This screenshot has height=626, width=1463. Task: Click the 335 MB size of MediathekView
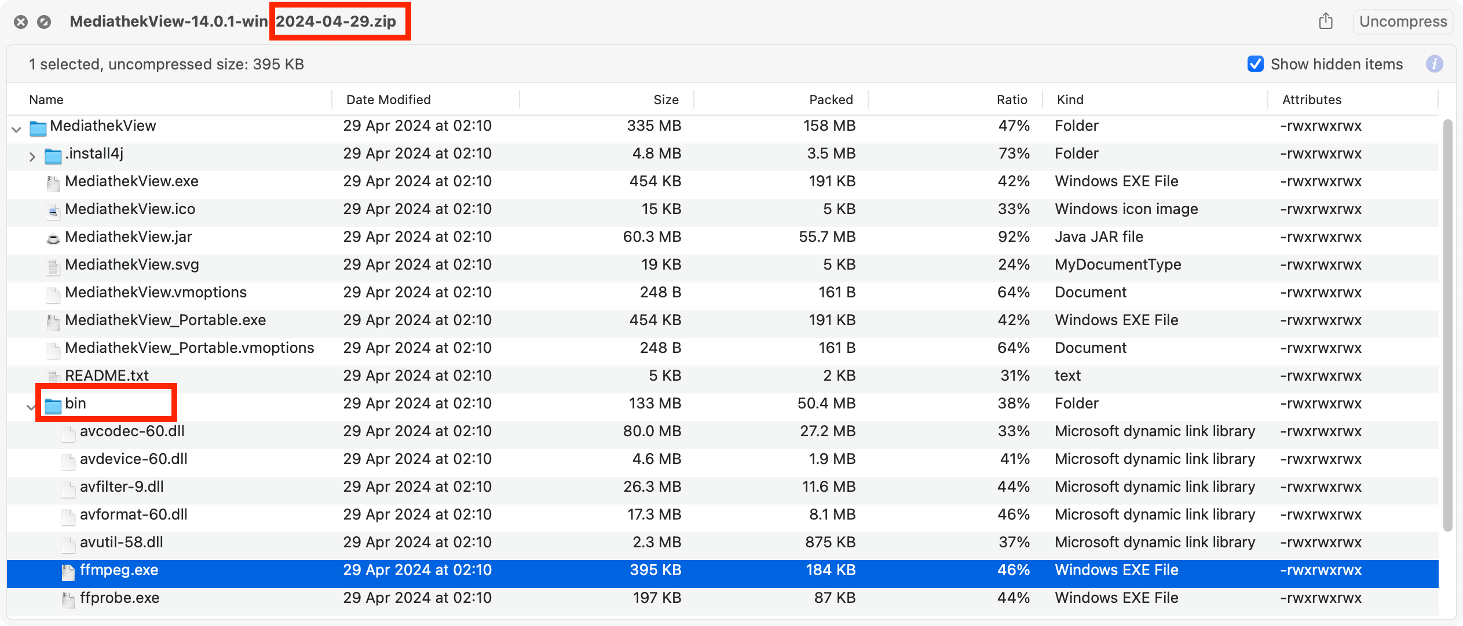[x=654, y=126]
